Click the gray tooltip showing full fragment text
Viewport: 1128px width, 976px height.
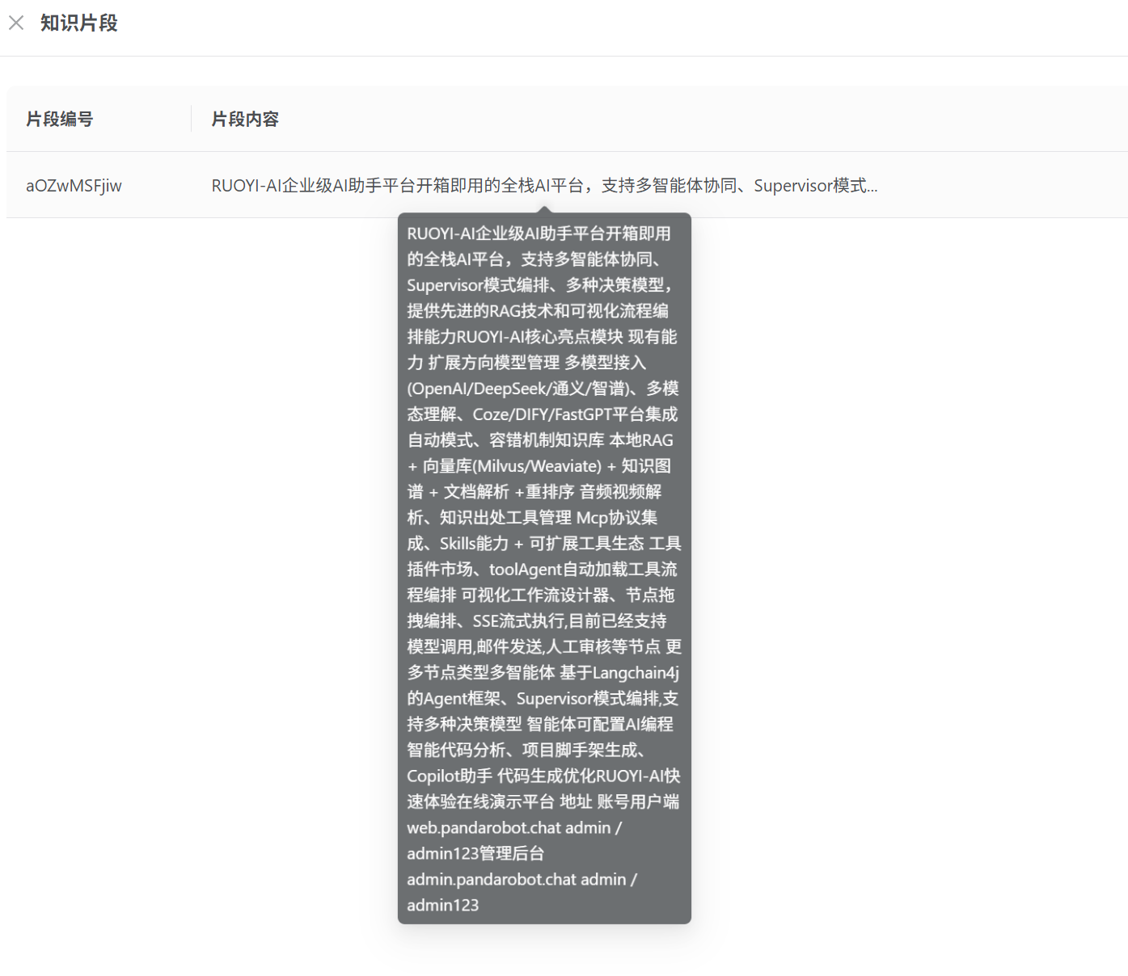click(x=543, y=566)
